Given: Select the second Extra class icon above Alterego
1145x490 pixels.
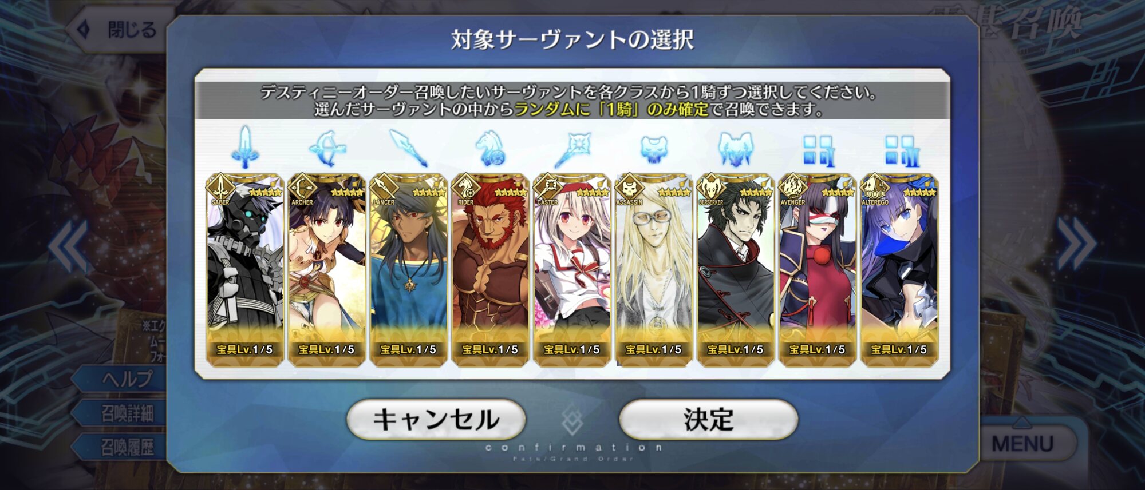Looking at the screenshot, I should pyautogui.click(x=899, y=150).
